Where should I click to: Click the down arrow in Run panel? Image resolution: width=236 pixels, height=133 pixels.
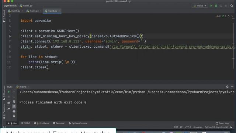(14, 97)
